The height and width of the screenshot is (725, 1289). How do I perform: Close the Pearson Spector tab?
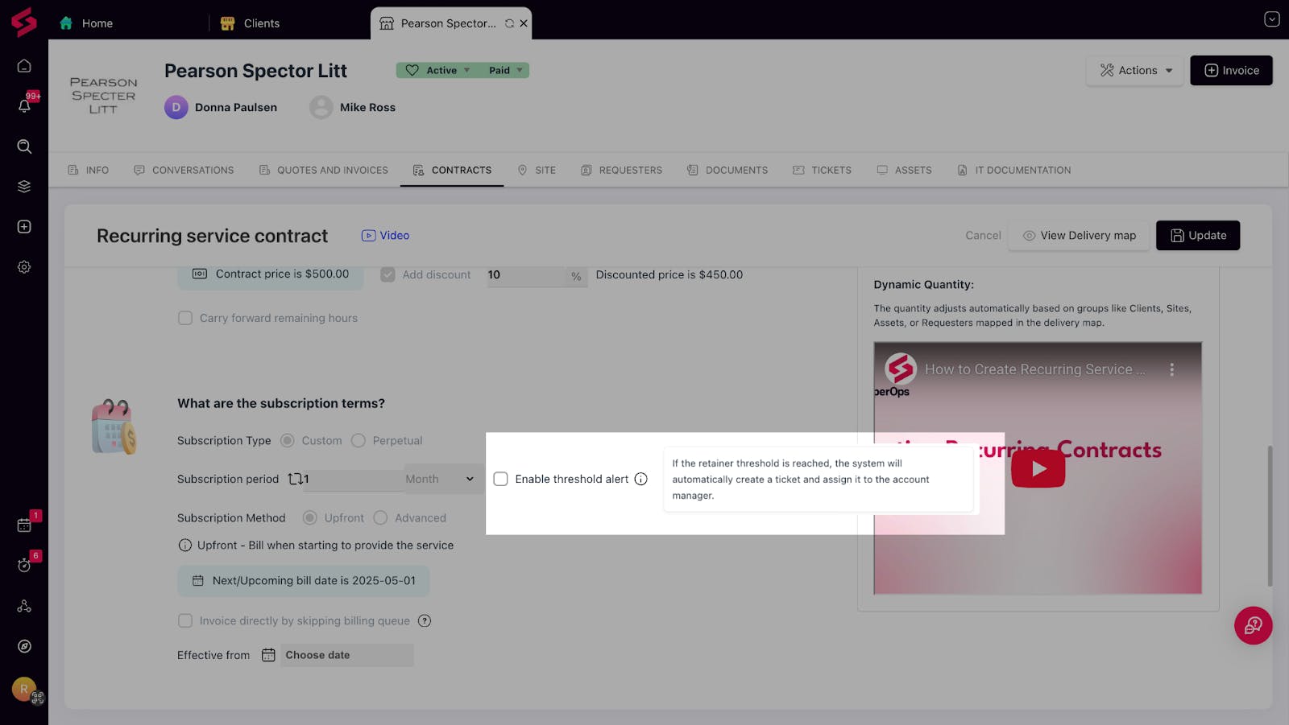point(524,23)
